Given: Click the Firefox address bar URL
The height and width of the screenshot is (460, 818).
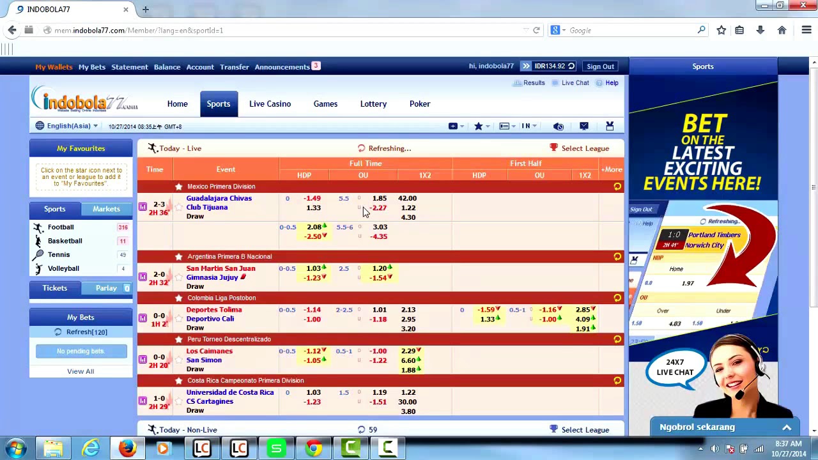Looking at the screenshot, I should tap(139, 31).
